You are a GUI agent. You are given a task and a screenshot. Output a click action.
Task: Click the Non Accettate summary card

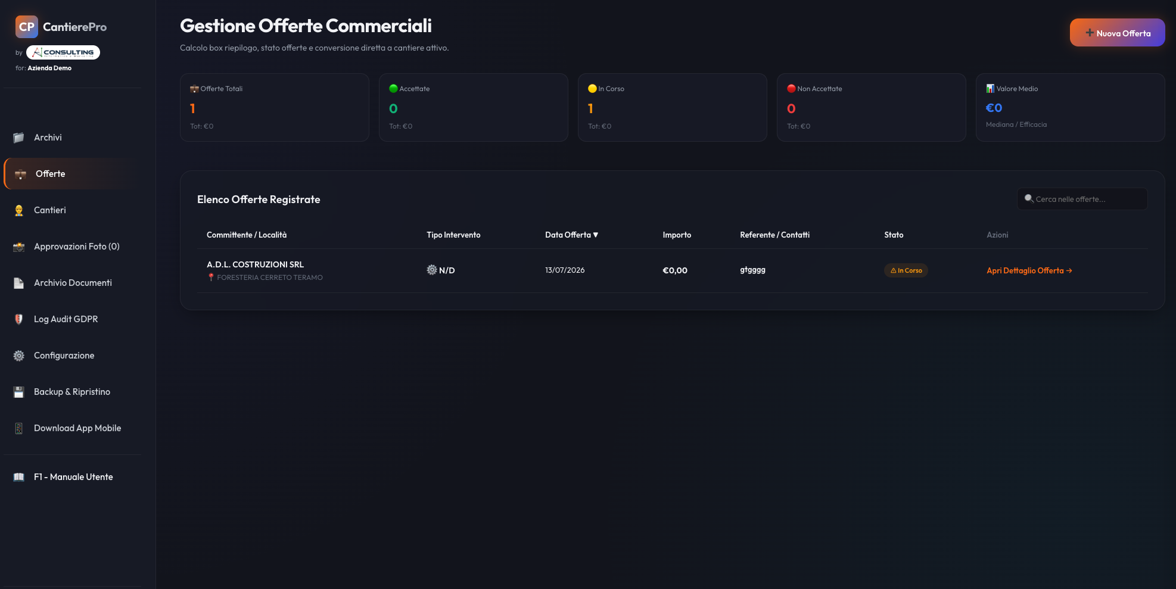pyautogui.click(x=872, y=107)
